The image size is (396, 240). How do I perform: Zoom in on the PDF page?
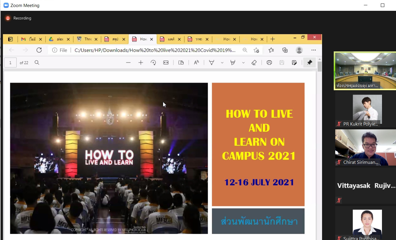(141, 62)
